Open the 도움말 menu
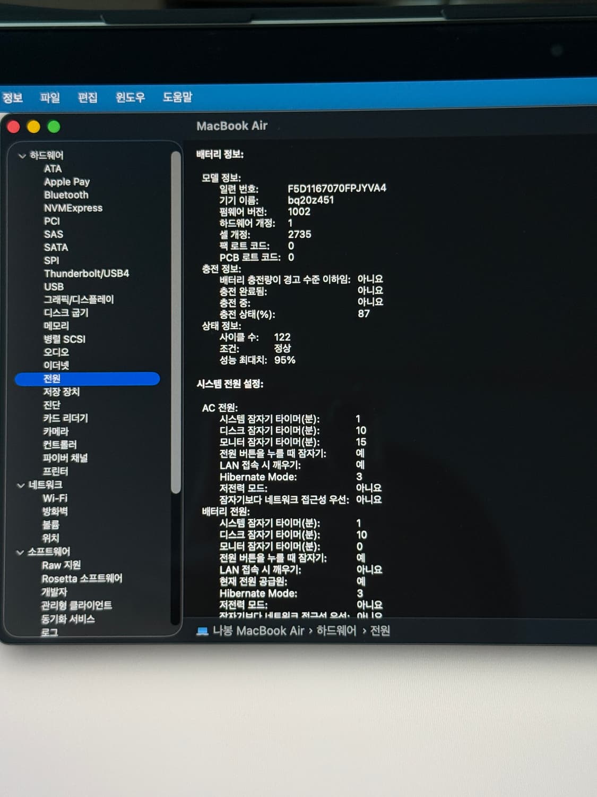Image resolution: width=597 pixels, height=797 pixels. [x=177, y=97]
